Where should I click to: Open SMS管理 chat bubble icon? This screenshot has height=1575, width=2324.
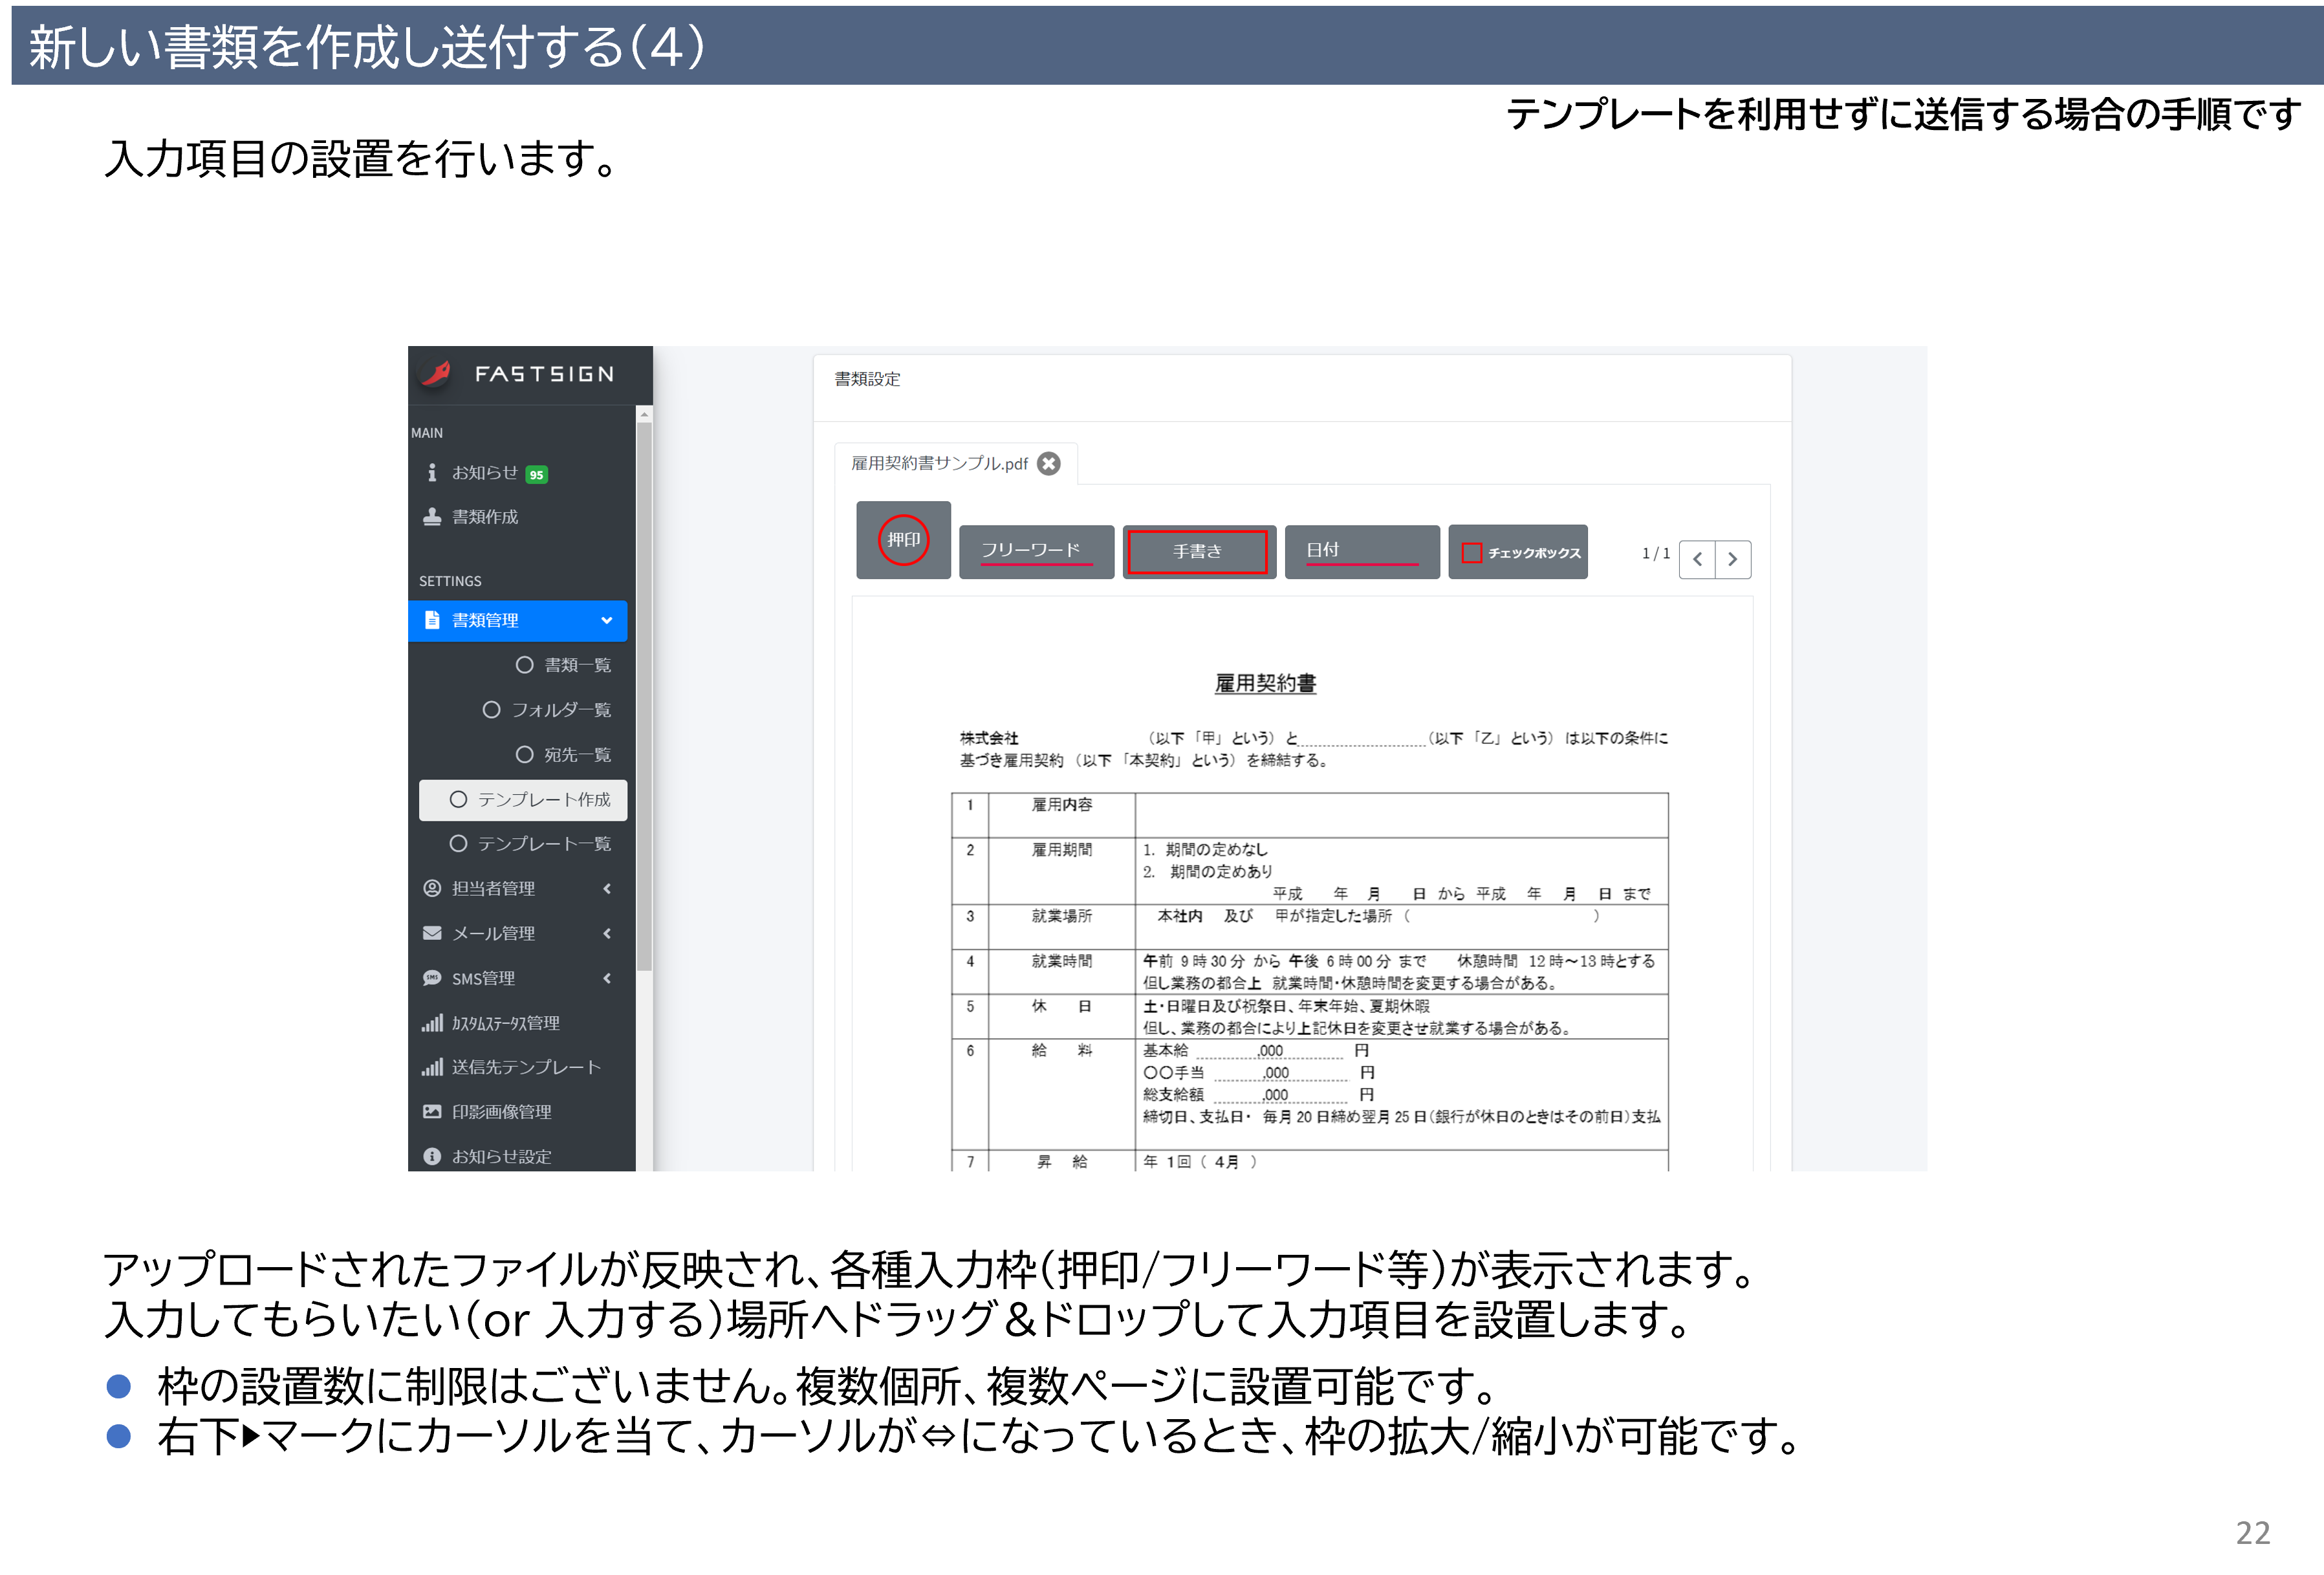(x=432, y=978)
